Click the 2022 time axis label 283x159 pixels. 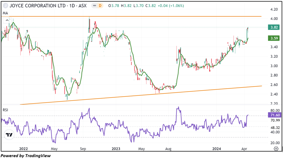[23, 149]
